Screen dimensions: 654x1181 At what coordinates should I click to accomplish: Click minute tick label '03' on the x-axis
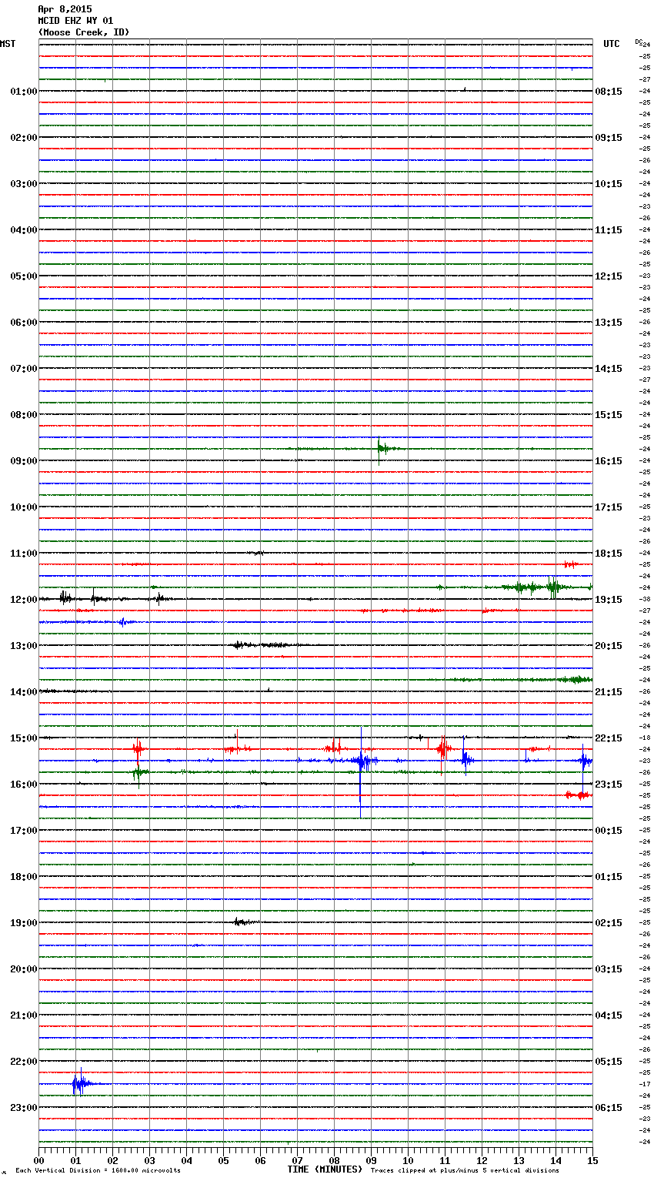pyautogui.click(x=149, y=1160)
